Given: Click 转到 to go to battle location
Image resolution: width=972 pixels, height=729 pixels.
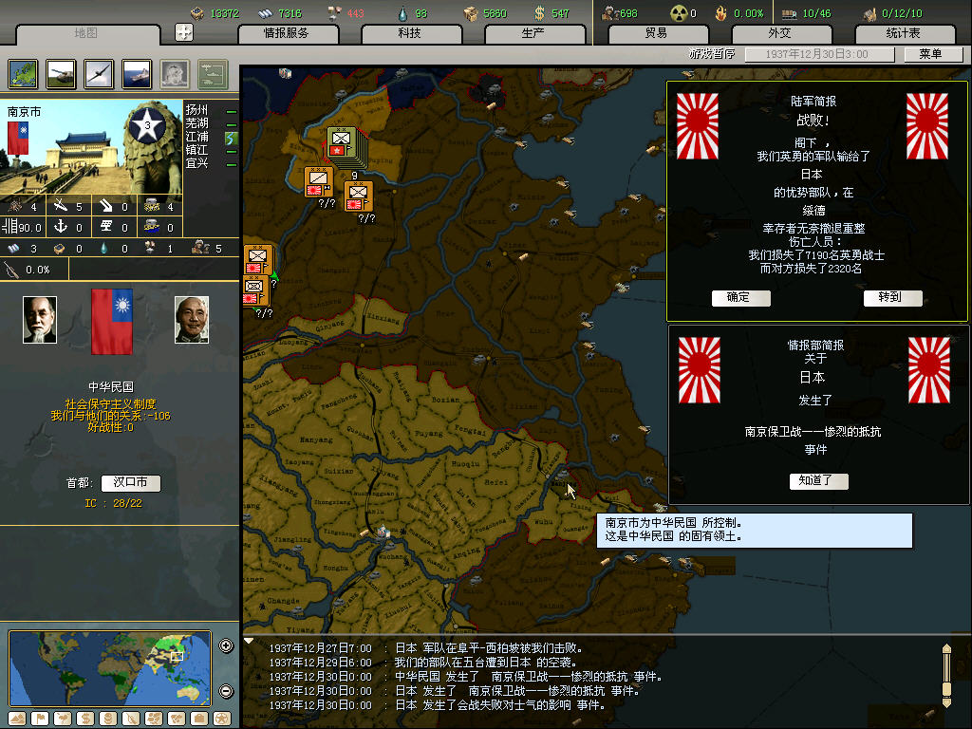Looking at the screenshot, I should [x=890, y=297].
